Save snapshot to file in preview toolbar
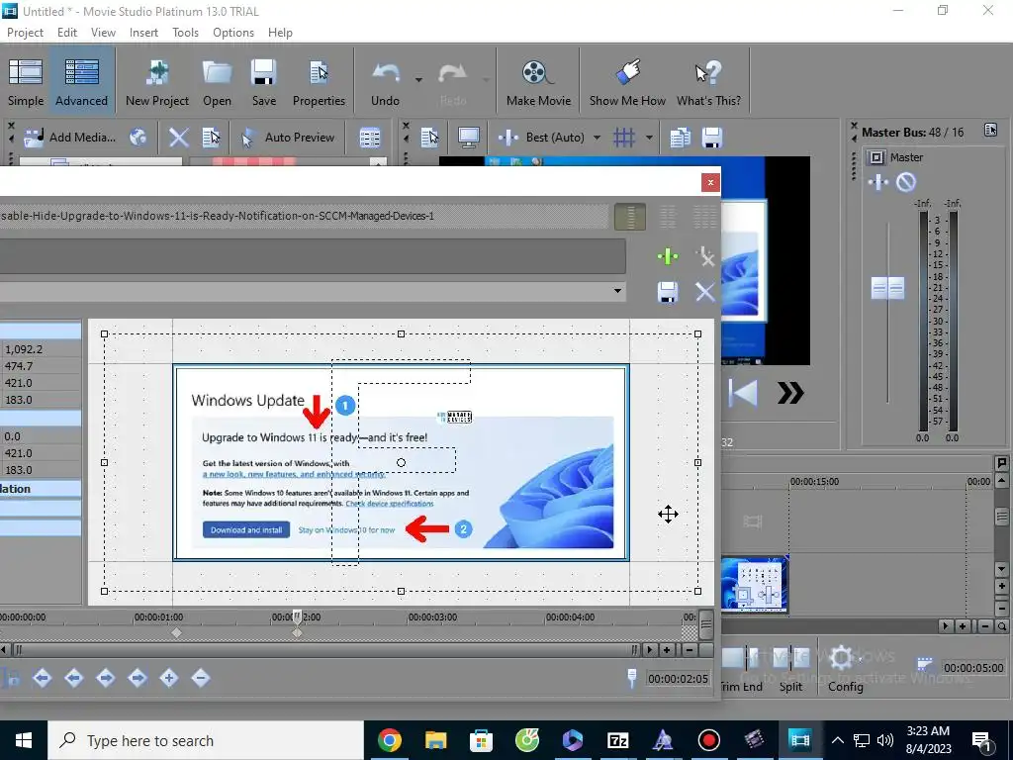Image resolution: width=1013 pixels, height=760 pixels. [x=712, y=137]
